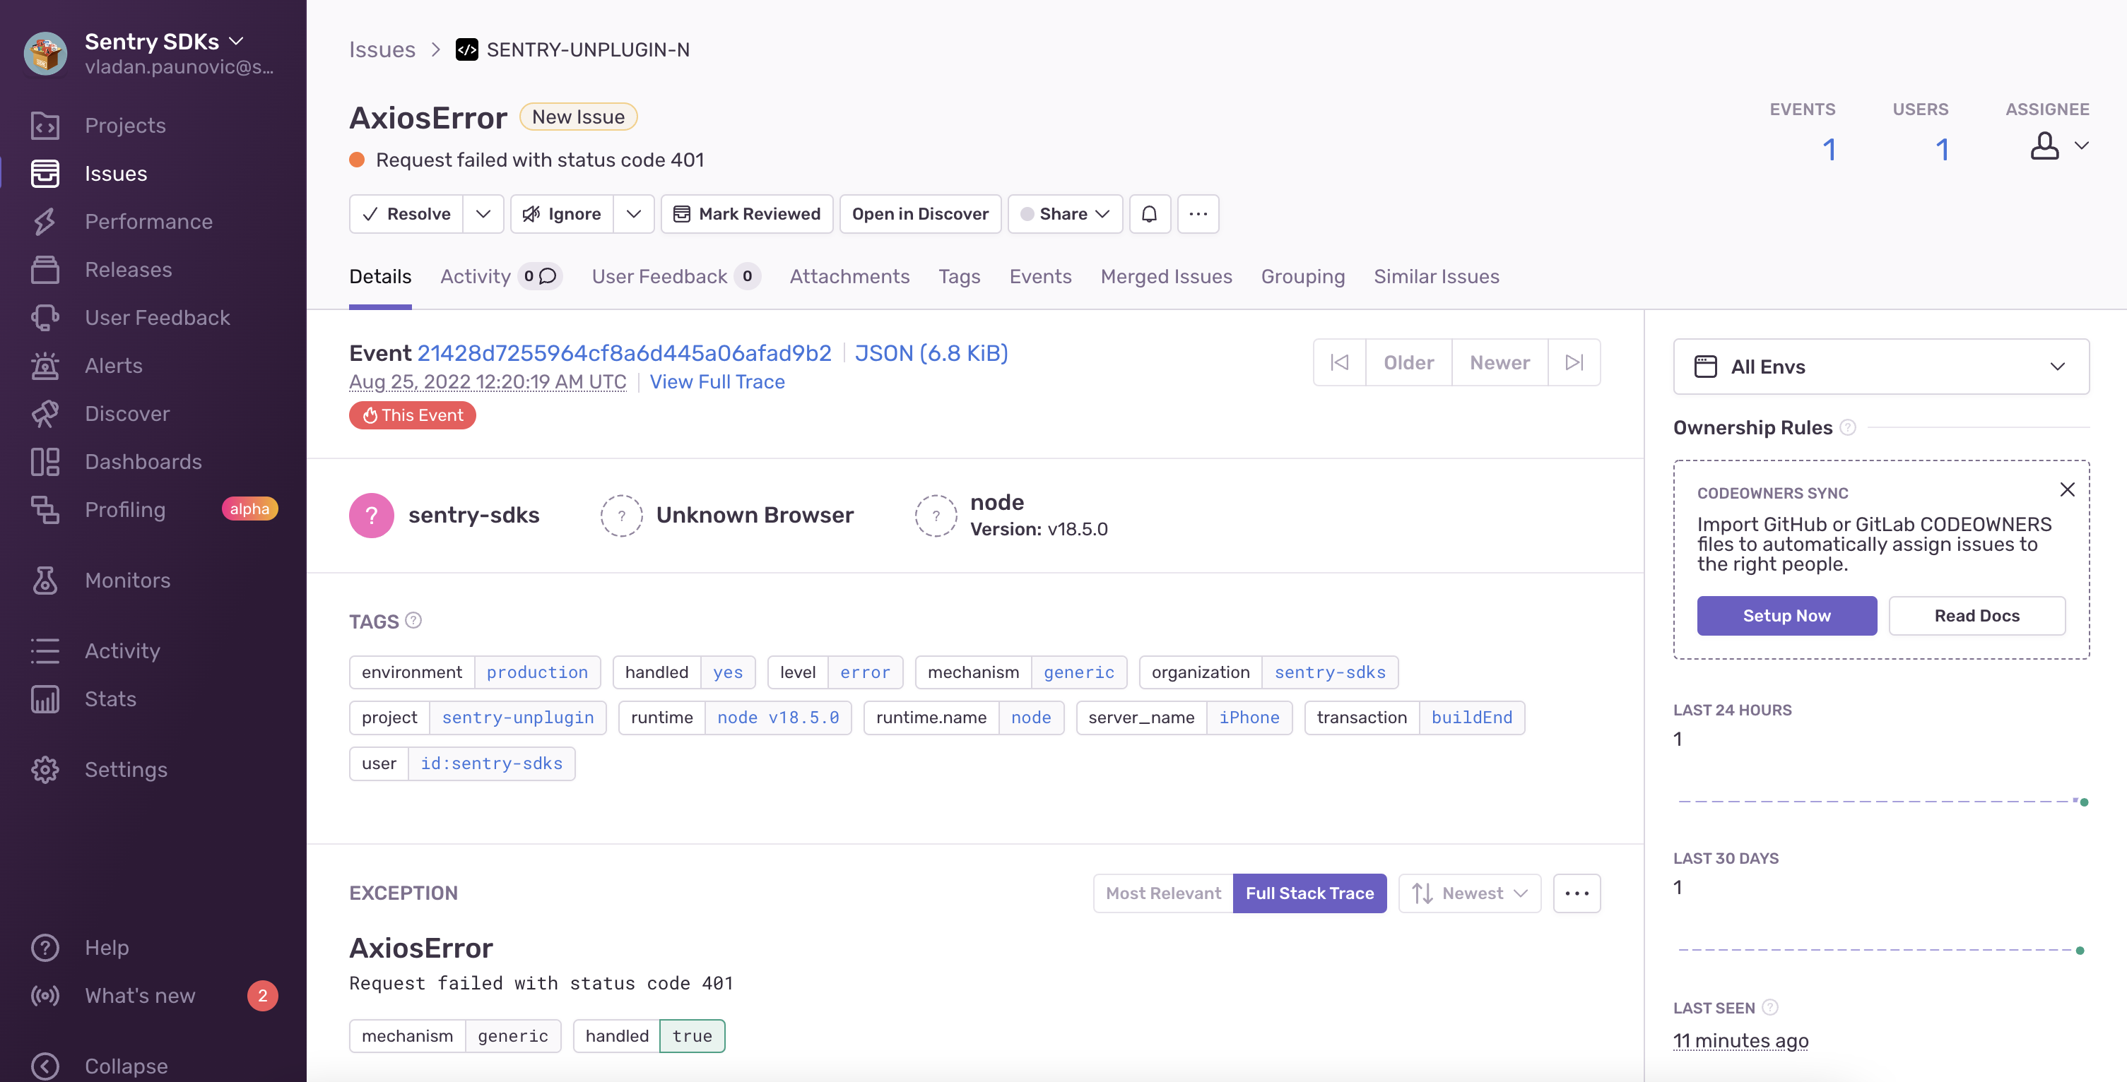2127x1082 pixels.
Task: Select Full Stack Trace view
Action: click(1309, 893)
